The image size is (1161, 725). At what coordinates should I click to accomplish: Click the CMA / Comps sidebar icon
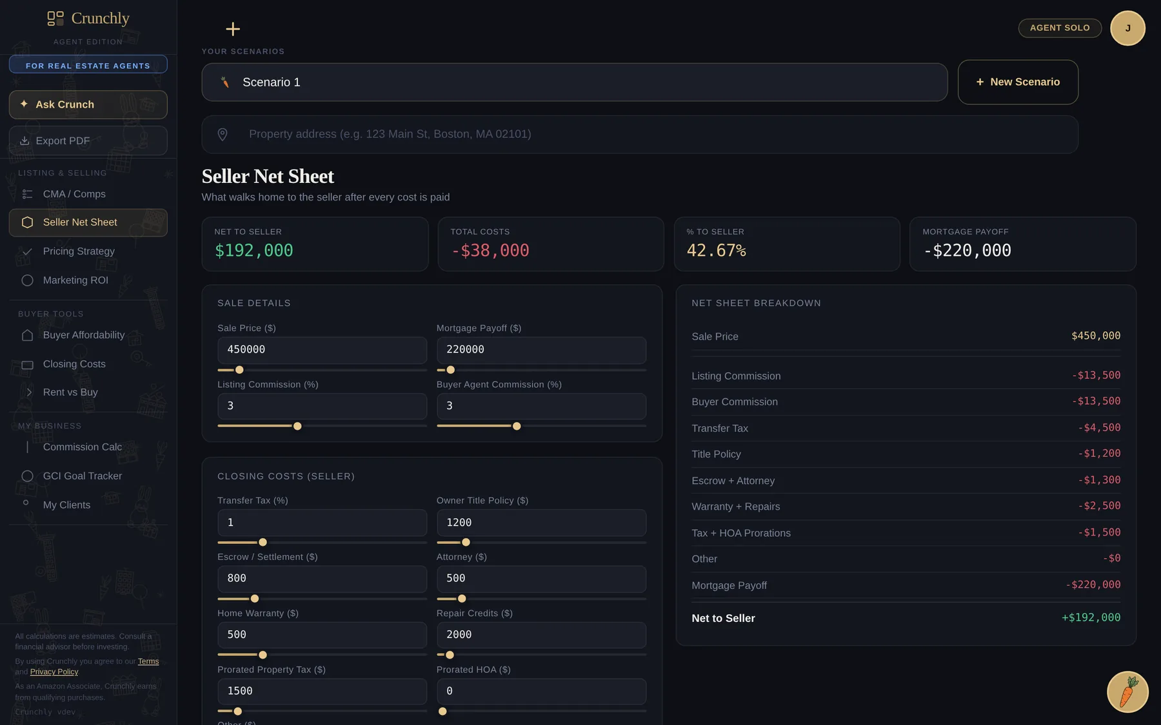(x=27, y=194)
